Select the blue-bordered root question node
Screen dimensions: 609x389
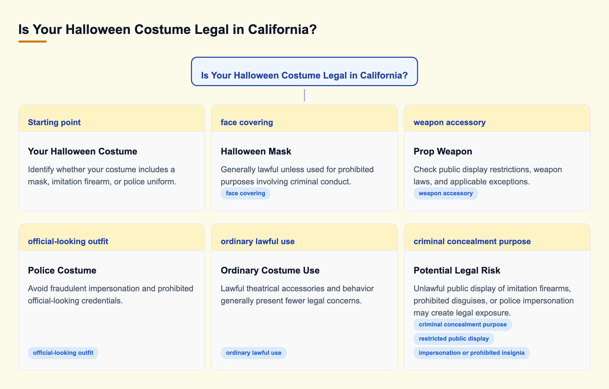[x=304, y=71]
